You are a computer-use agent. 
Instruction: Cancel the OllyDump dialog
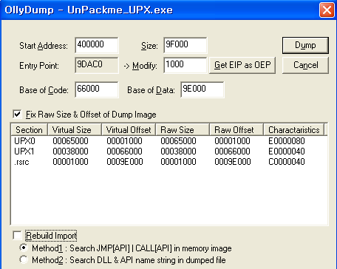(x=305, y=65)
